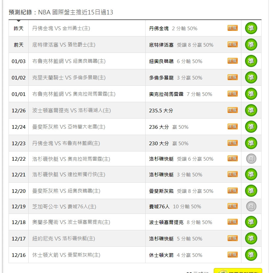The width and height of the screenshot is (276, 273).
Task: Click the 236 大分 贏 50% prediction
Action: [169, 127]
